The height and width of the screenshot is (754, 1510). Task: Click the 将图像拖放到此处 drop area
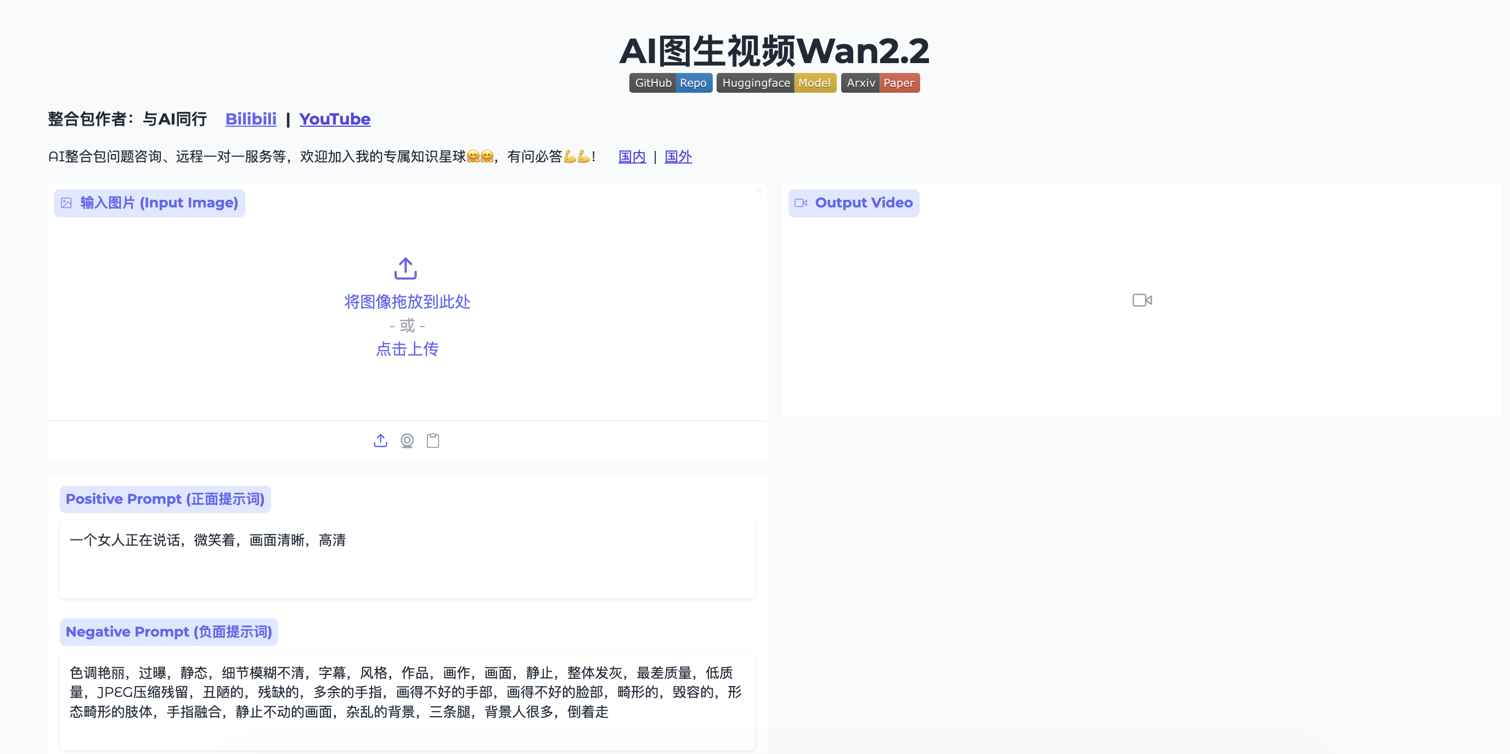(x=405, y=302)
